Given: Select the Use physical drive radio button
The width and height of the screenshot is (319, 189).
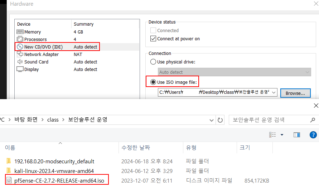Looking at the screenshot, I should (153, 62).
